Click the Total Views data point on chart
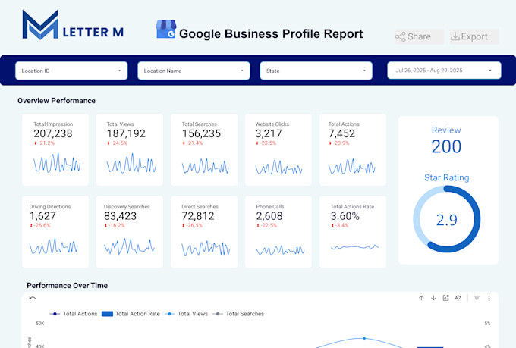 pyautogui.click(x=364, y=338)
